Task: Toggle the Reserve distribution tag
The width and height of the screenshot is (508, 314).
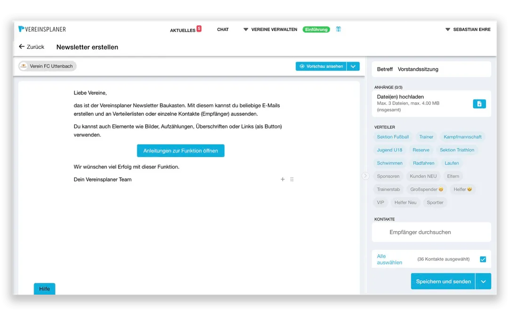Action: tap(421, 150)
